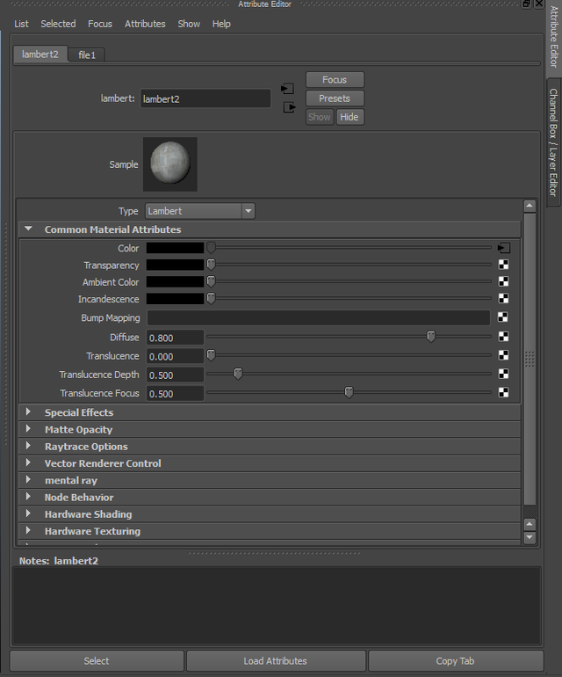Click the Notes text area
Viewport: 562px width, 677px height.
(x=277, y=606)
